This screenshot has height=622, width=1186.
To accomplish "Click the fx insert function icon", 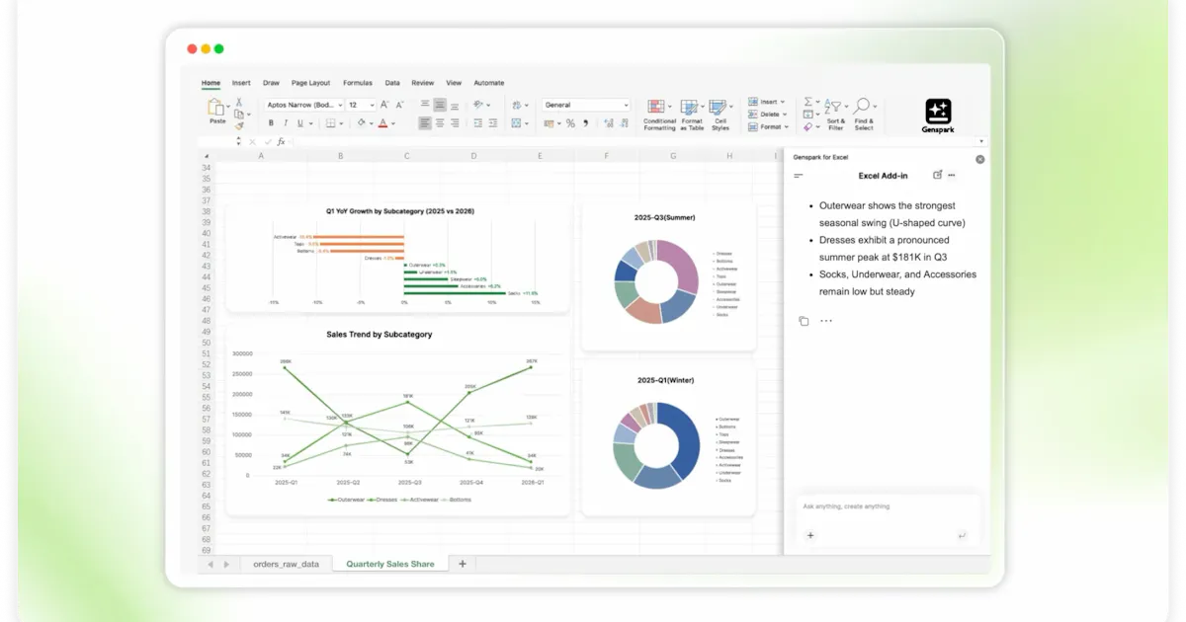I will click(281, 141).
